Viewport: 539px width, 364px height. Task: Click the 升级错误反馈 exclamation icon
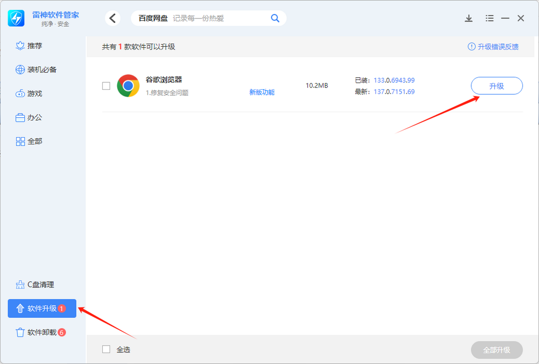point(472,47)
